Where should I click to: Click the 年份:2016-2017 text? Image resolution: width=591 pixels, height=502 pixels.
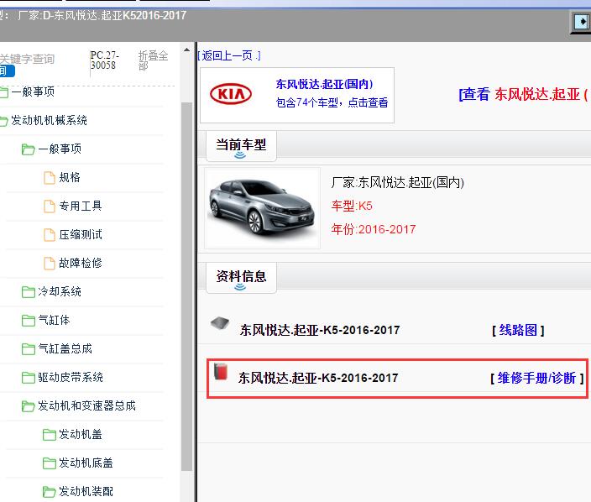pos(373,229)
